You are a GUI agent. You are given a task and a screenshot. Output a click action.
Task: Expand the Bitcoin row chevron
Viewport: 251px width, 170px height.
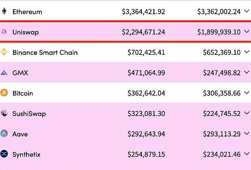[246, 93]
